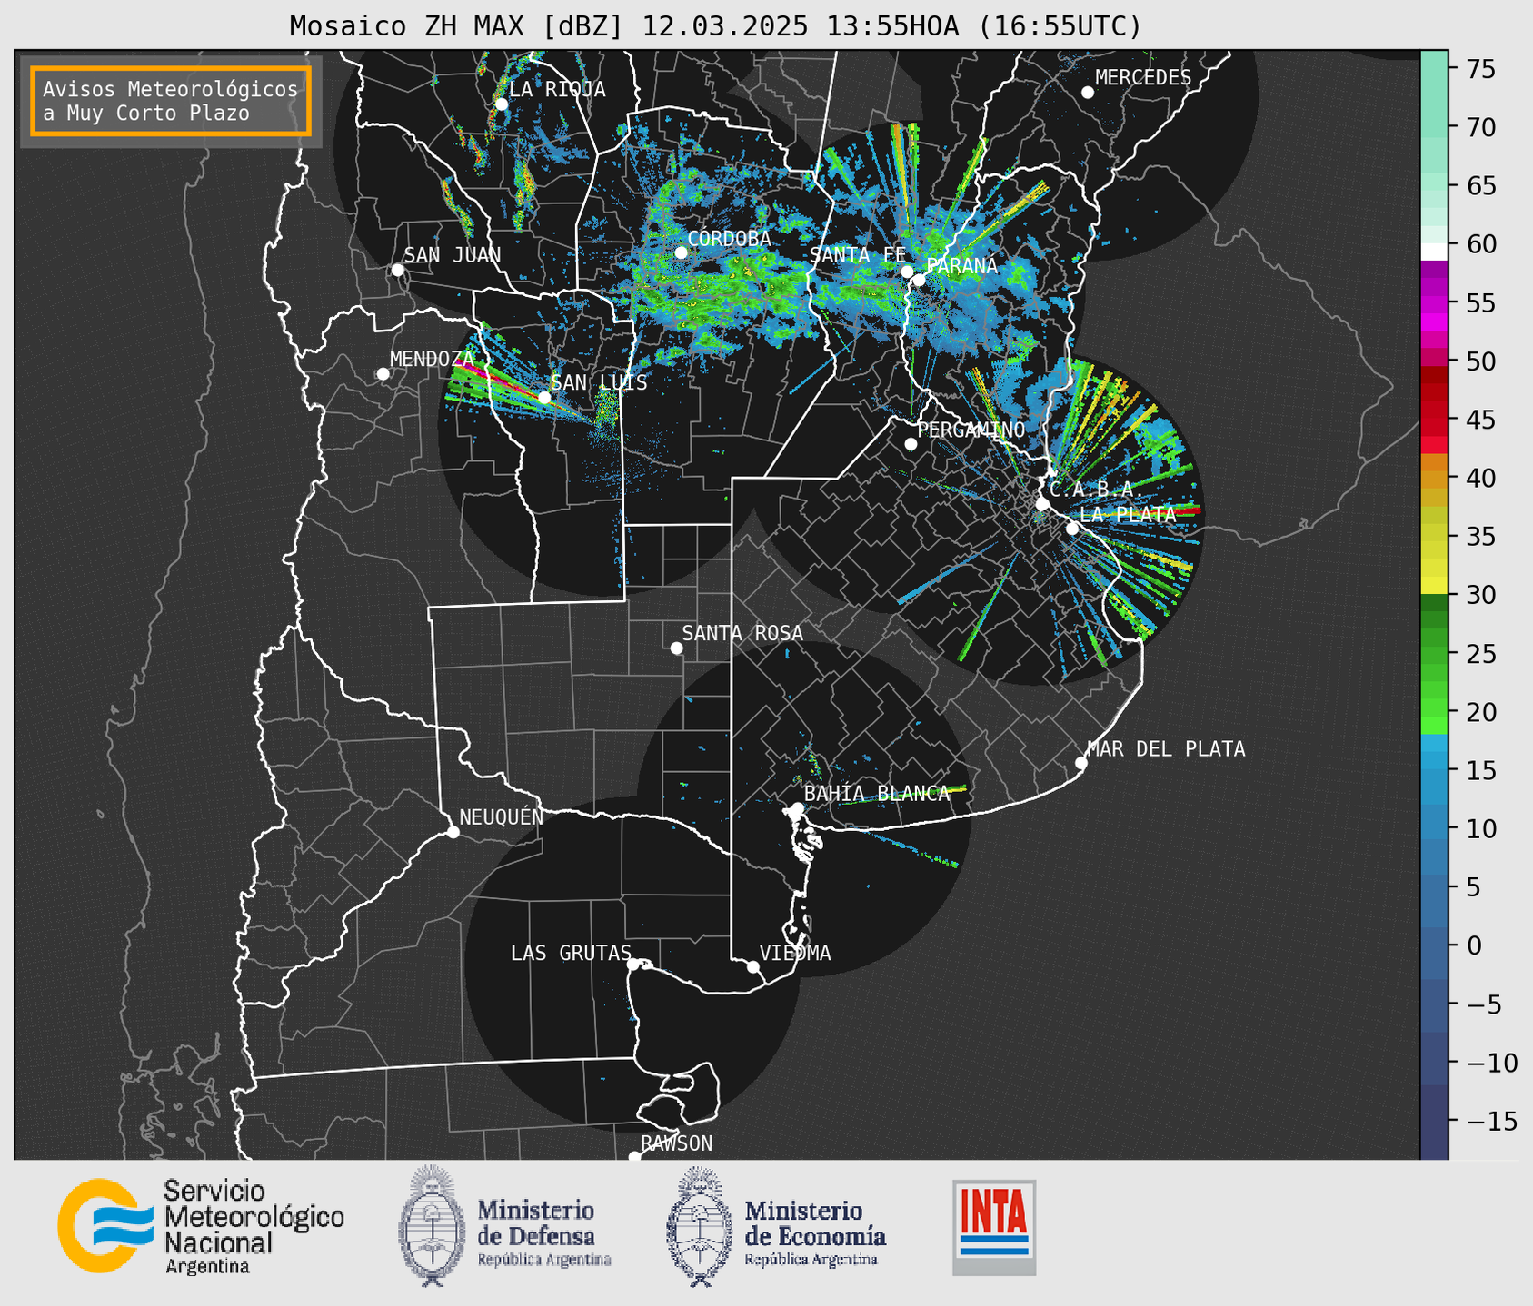
Task: Select the PARANA city marker dot
Action: [920, 280]
